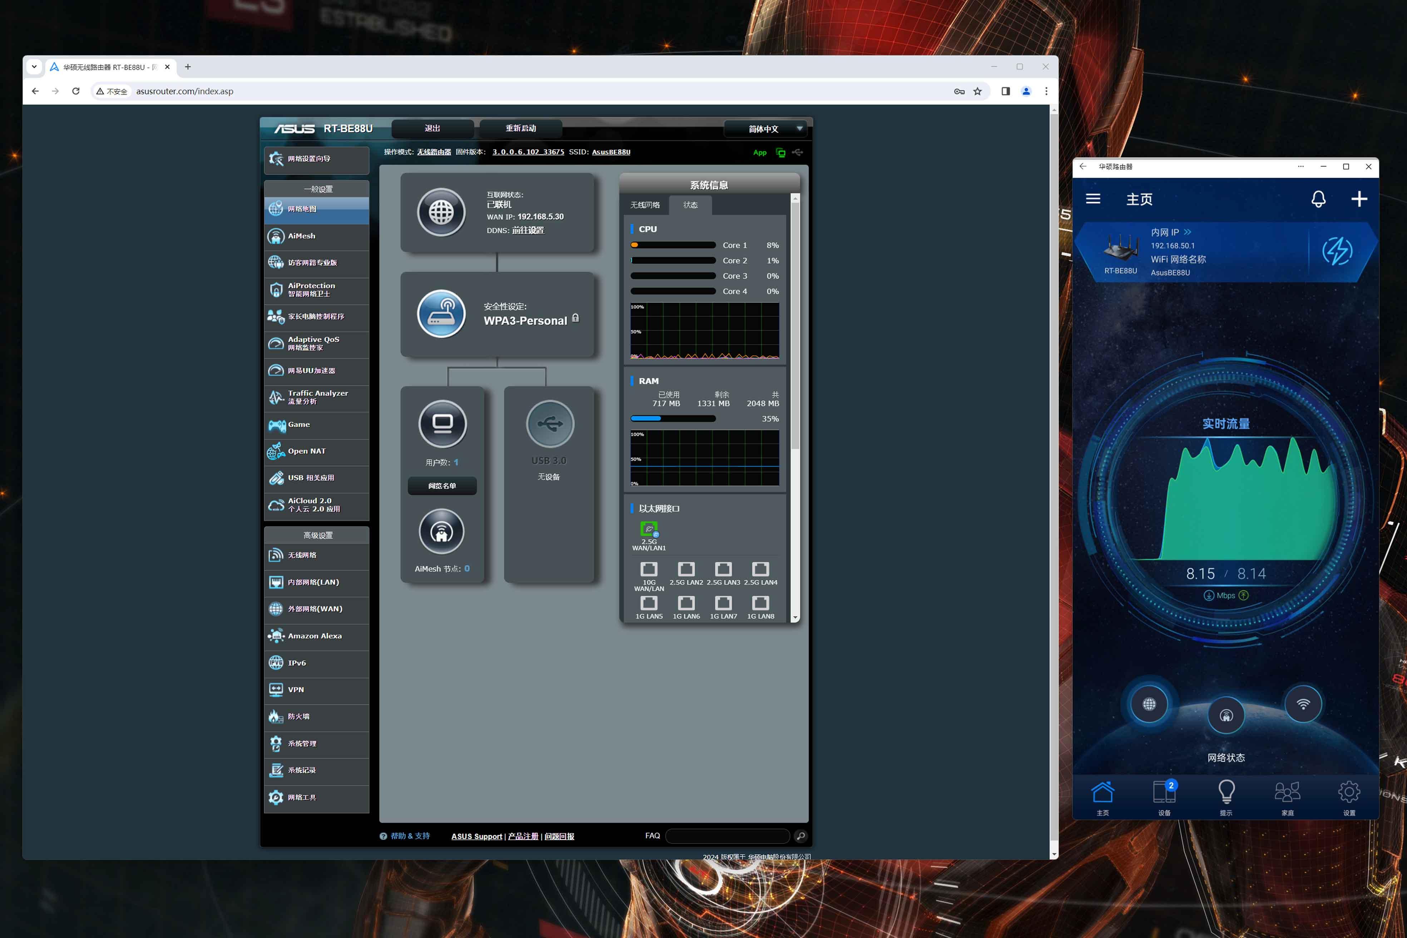Click the 浏览名单 client list button
Image resolution: width=1407 pixels, height=938 pixels.
click(x=441, y=486)
